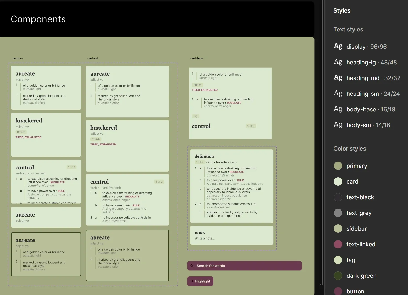Open TIRED, EXHAUSTED link in card-md knackered
Screen dimensions: 408x295
point(103,144)
